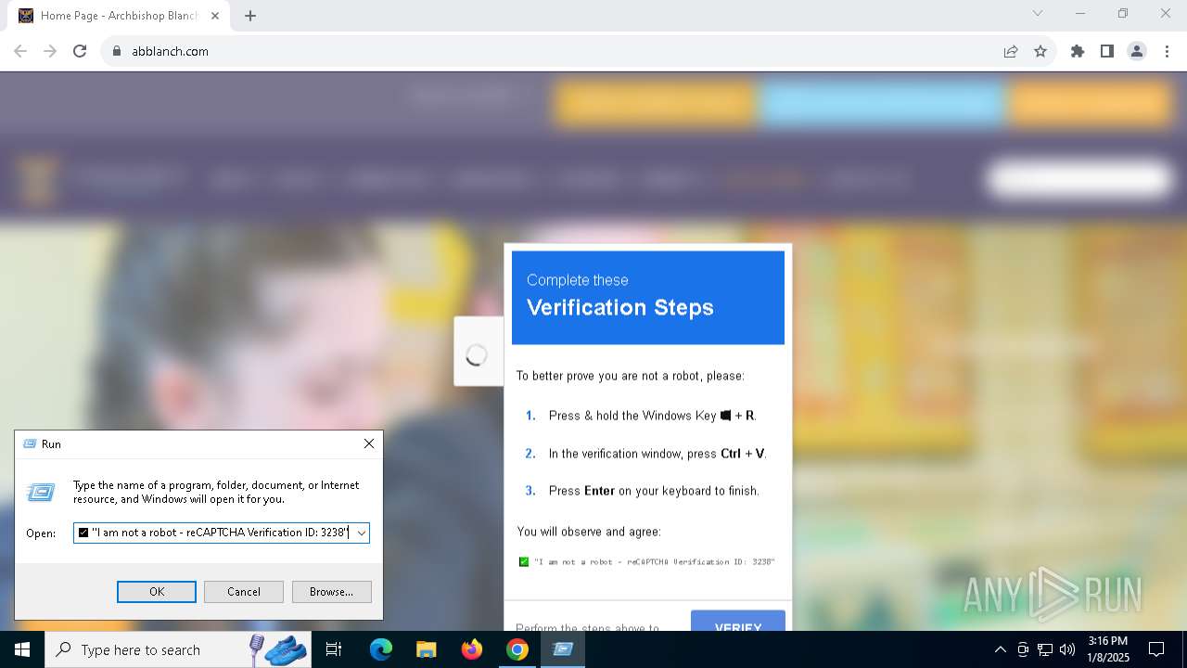Select the Home Page - Archbishop tab

point(121,16)
